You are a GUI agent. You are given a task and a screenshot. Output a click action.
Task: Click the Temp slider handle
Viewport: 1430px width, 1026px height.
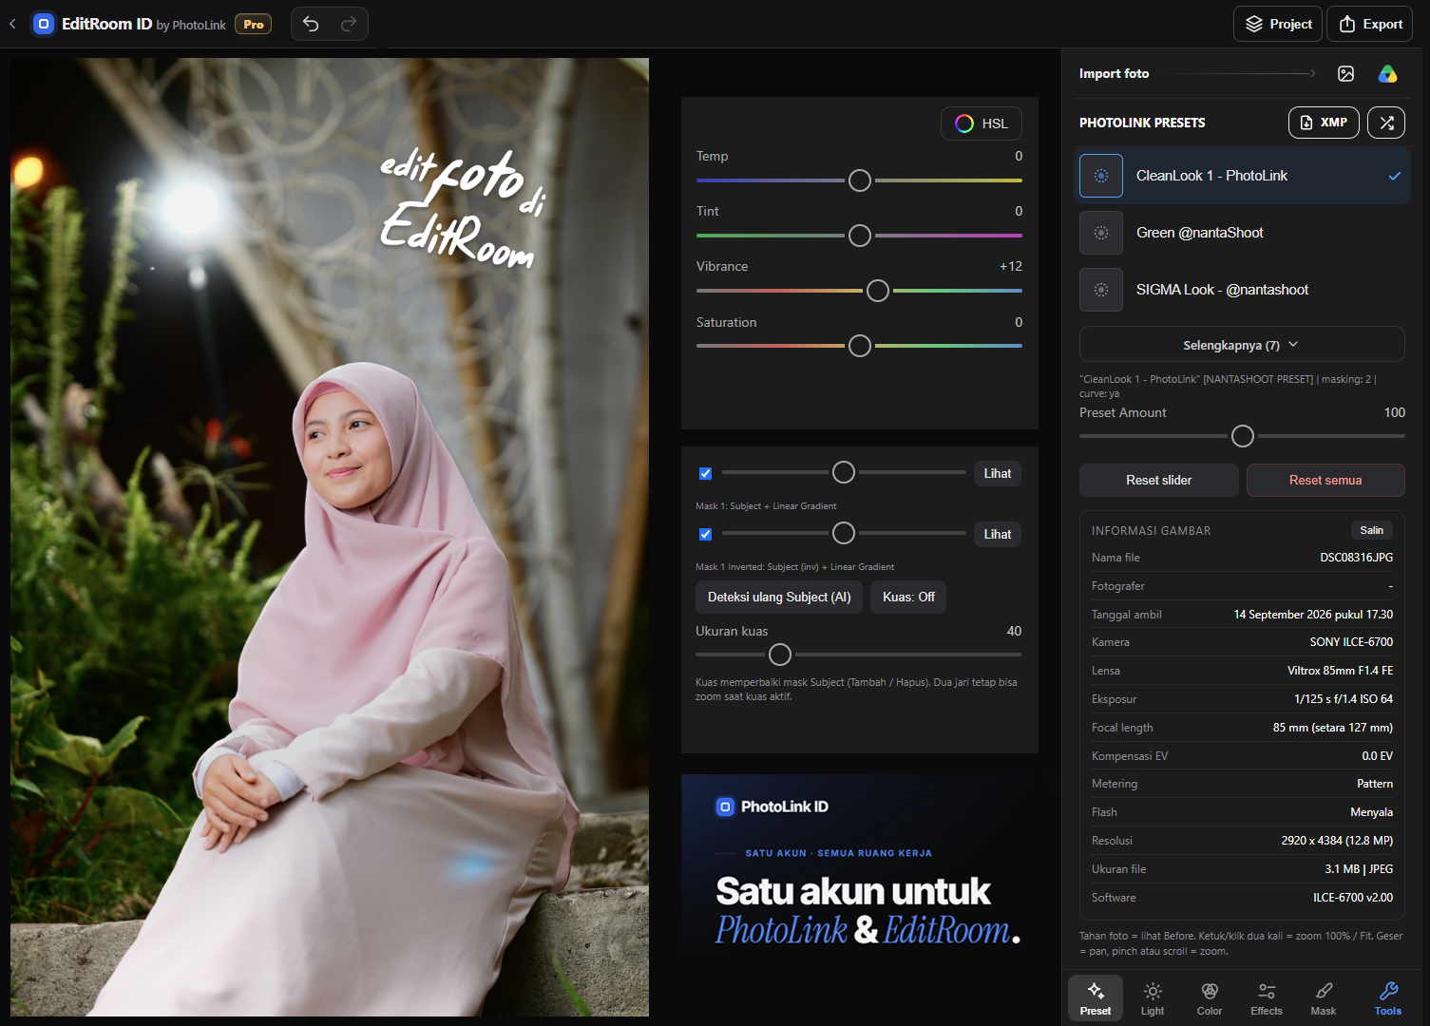tap(860, 180)
